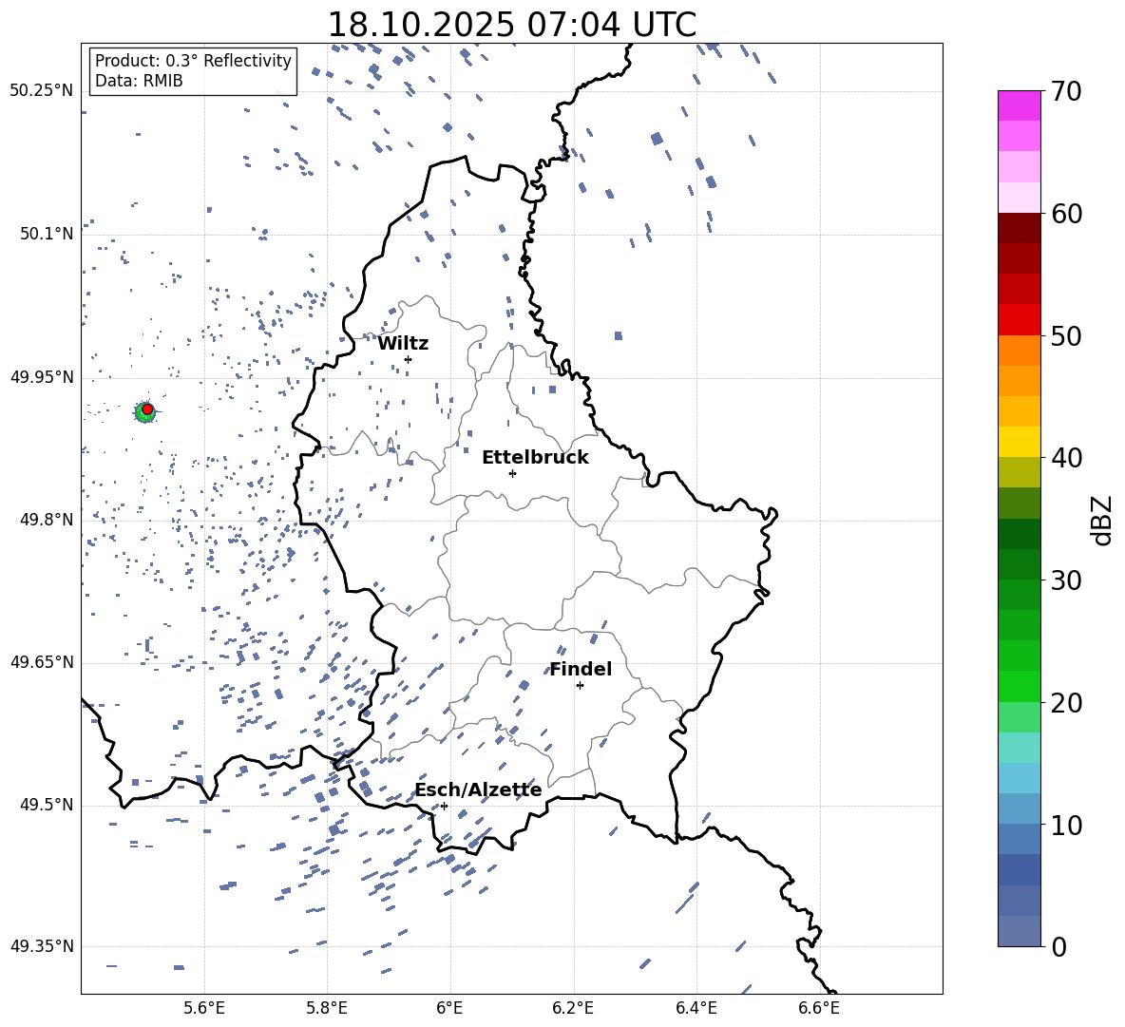The image size is (1125, 1027).
Task: Click the Data: RMIB text
Action: (139, 81)
